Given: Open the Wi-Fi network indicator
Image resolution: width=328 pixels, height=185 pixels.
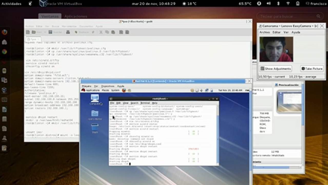Looking at the screenshot, I should pyautogui.click(x=288, y=4).
